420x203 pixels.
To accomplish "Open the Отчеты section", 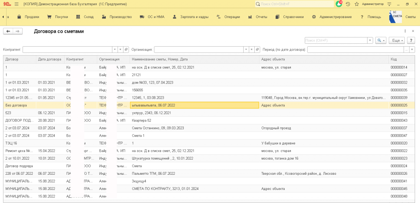I will pyautogui.click(x=261, y=17).
